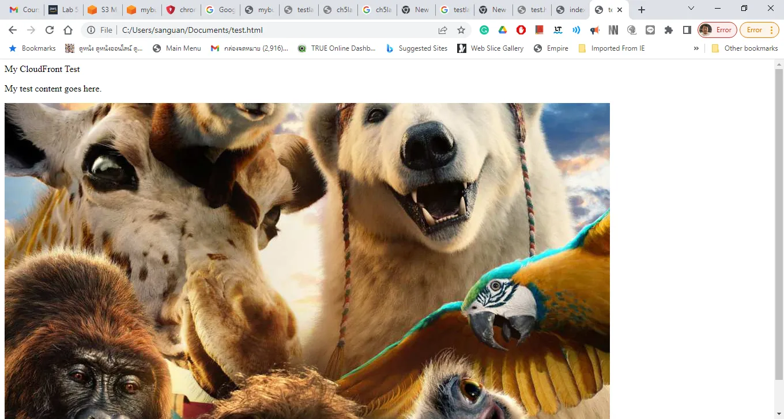The height and width of the screenshot is (419, 784).
Task: Click the Google Drive extension icon
Action: click(x=503, y=30)
